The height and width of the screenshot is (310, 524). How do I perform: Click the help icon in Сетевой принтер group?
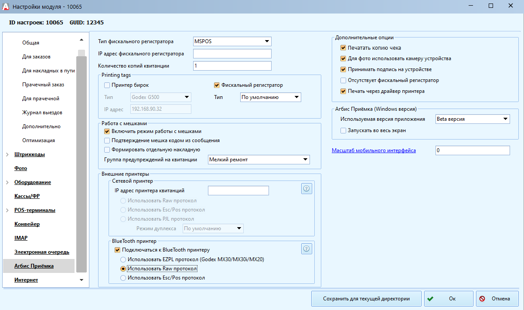pos(306,188)
